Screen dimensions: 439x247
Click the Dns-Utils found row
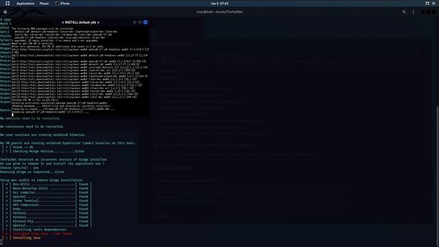(x=47, y=185)
